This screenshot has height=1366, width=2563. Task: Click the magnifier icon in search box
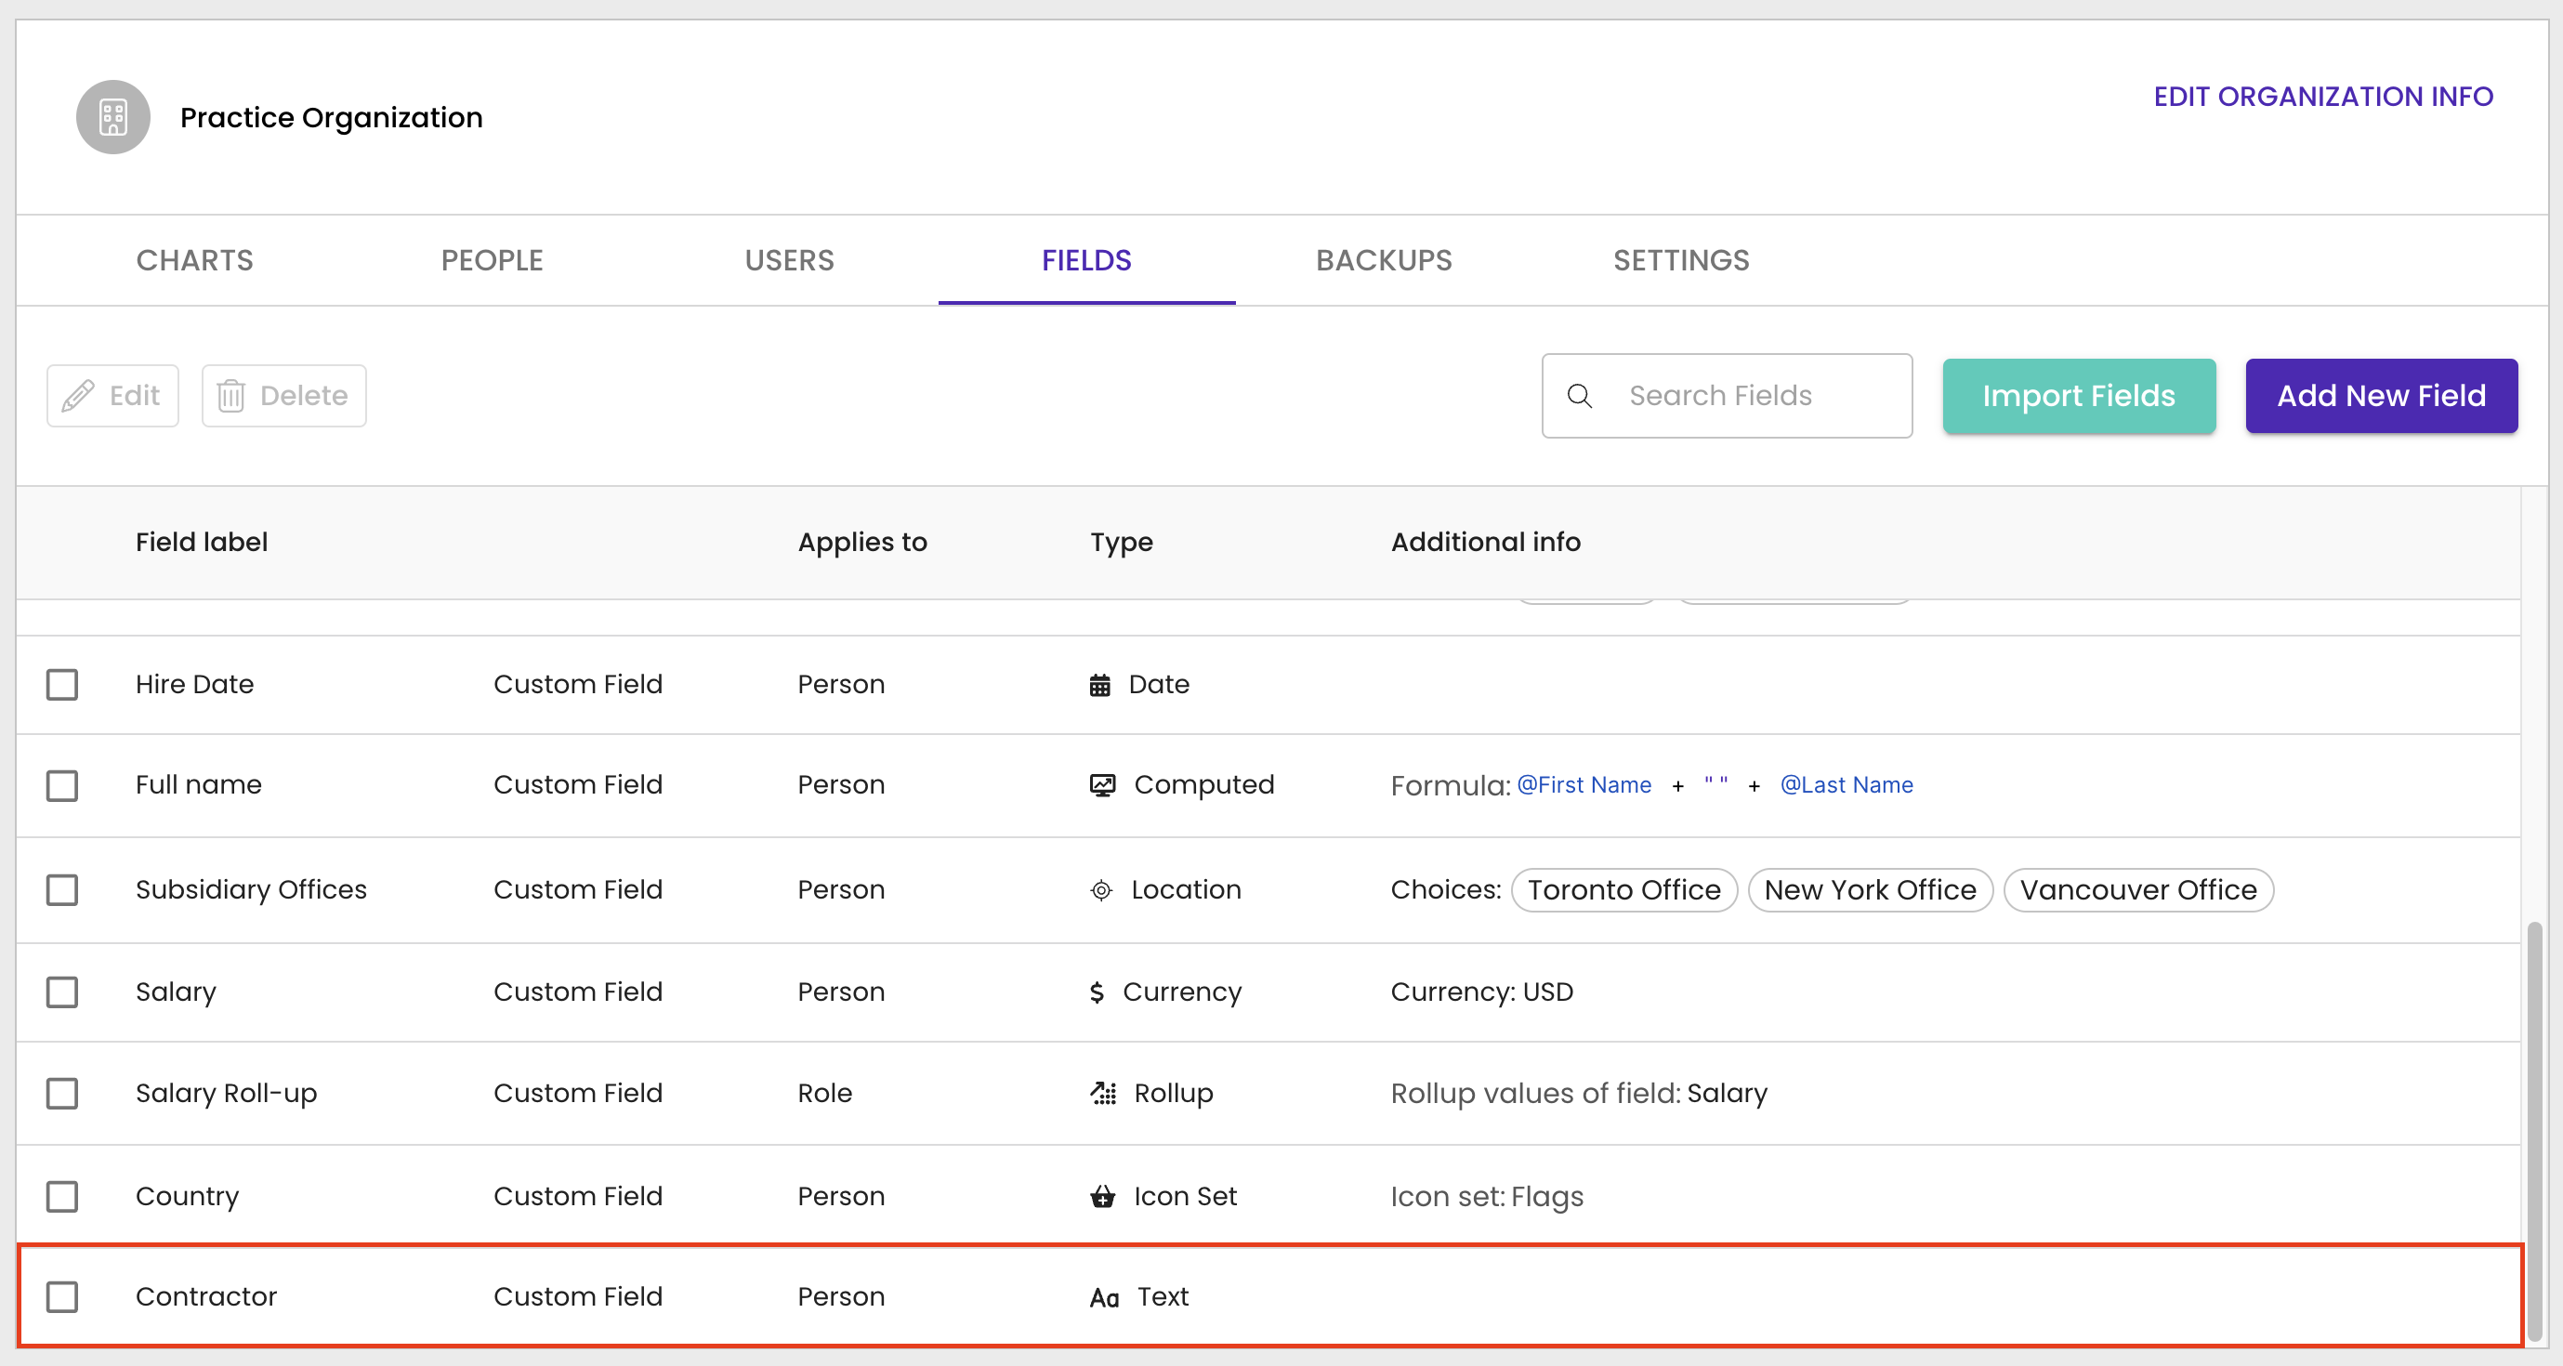click(1579, 396)
